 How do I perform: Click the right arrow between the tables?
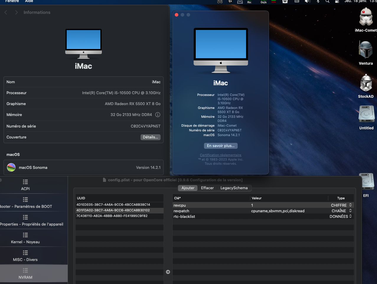pos(168,272)
